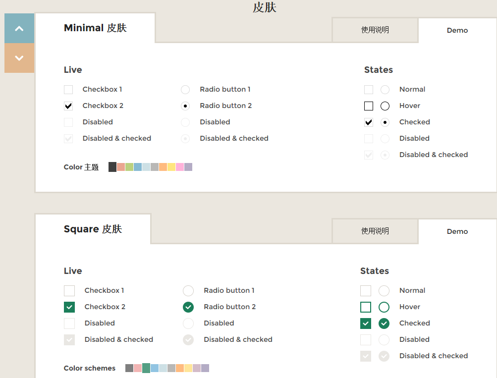
Task: Click 'Checkbox 1' label in Square skin
Action: (104, 290)
